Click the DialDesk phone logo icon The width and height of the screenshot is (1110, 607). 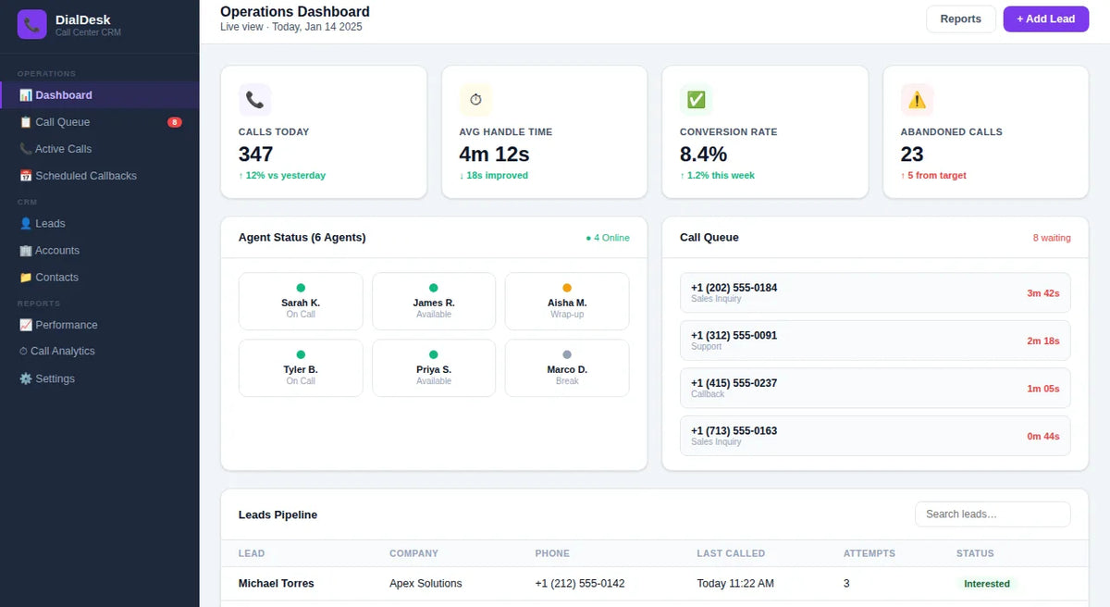point(31,24)
